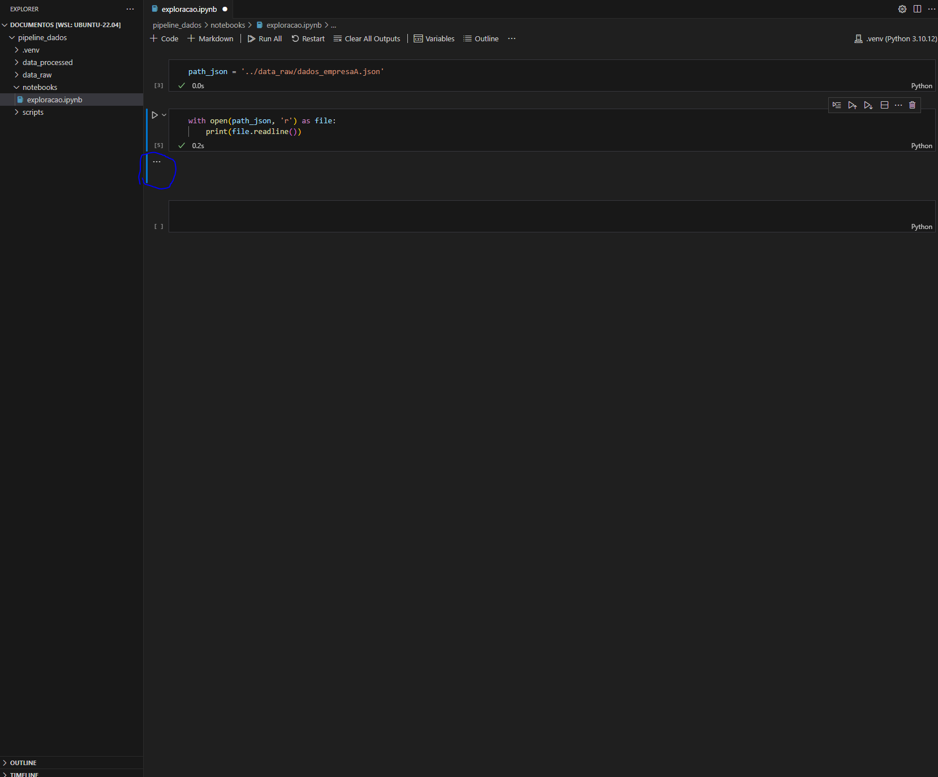Click pipeline_dados breadcrumb

(x=177, y=25)
